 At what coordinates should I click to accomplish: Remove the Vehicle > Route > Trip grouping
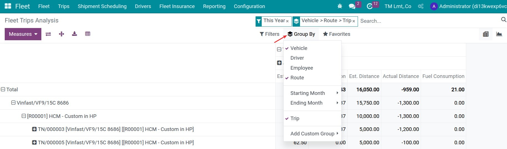point(354,21)
